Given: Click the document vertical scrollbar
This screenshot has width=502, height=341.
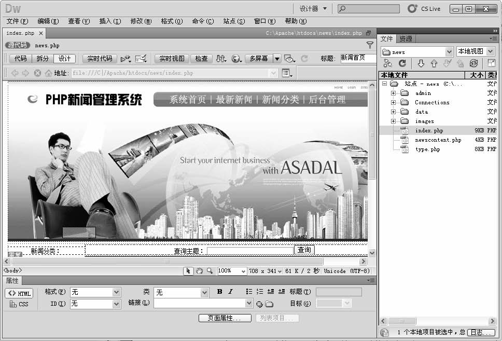Looking at the screenshot, I should pyautogui.click(x=372, y=134).
